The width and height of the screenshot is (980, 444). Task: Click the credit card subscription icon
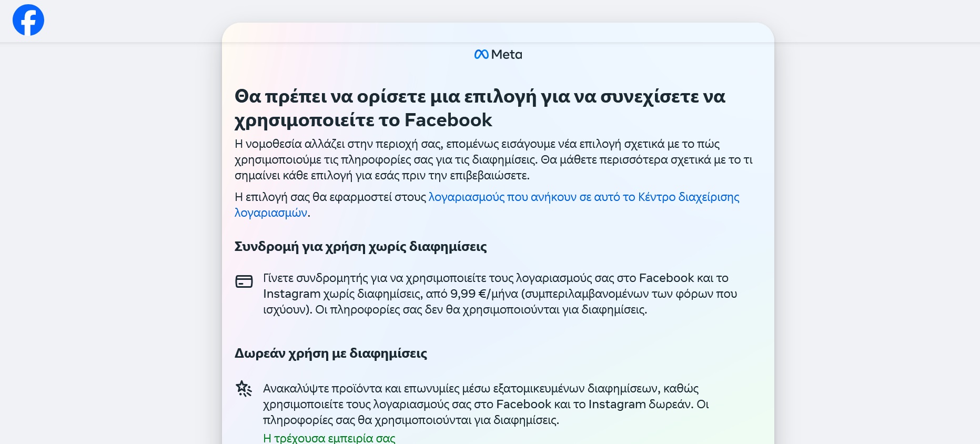(244, 281)
